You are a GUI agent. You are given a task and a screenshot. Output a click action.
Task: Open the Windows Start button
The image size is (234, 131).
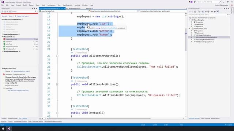coord(3,128)
